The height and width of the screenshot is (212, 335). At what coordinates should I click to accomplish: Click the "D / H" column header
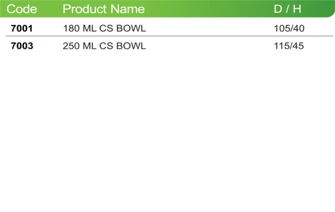287,9
